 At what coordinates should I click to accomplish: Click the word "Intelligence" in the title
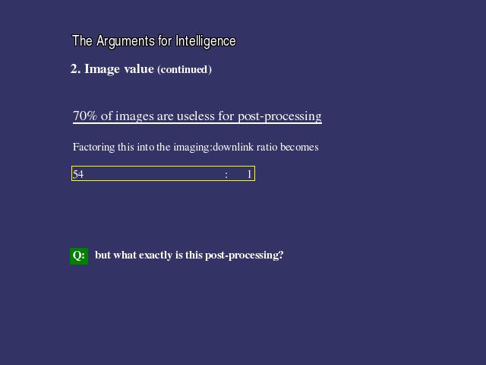[206, 41]
